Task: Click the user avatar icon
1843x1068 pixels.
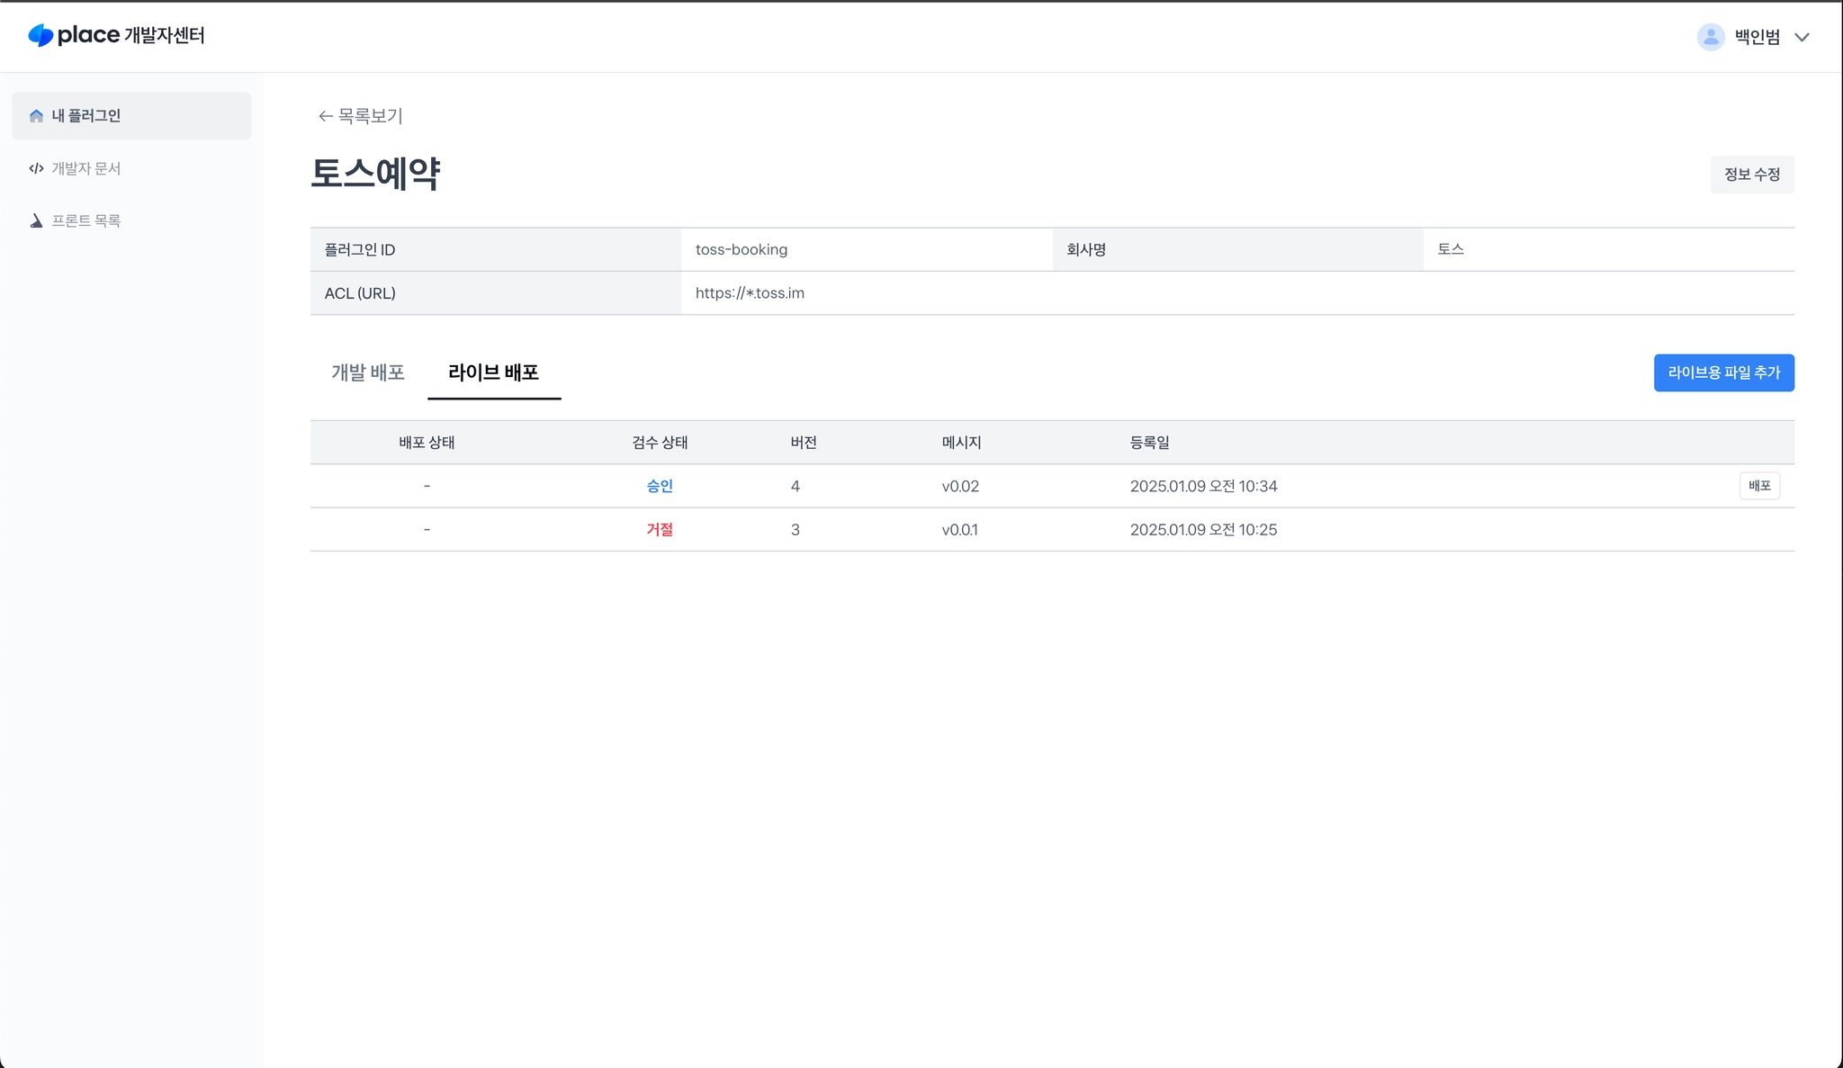Action: click(1710, 37)
